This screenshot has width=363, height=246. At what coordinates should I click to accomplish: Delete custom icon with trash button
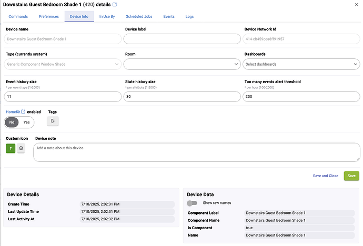tap(21, 149)
